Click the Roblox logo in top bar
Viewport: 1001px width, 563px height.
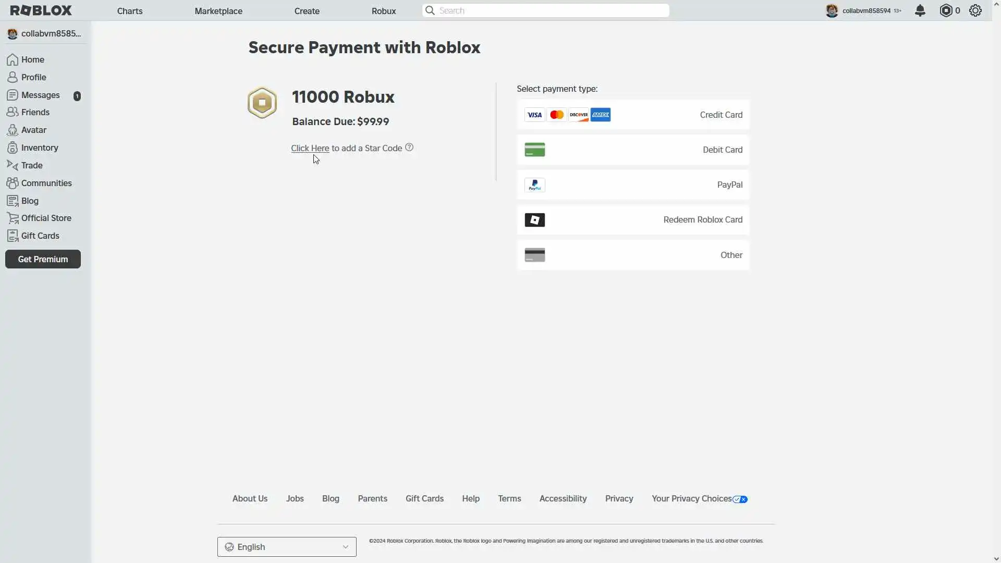tap(41, 10)
